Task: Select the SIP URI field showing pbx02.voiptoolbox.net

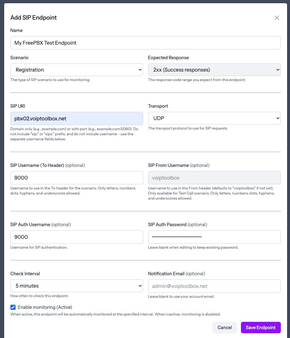Action: tap(77, 118)
